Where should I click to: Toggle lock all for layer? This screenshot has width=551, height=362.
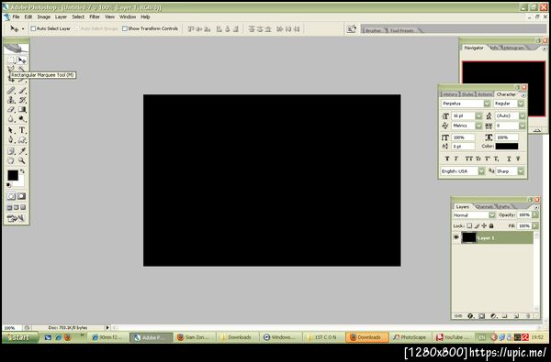click(x=491, y=225)
